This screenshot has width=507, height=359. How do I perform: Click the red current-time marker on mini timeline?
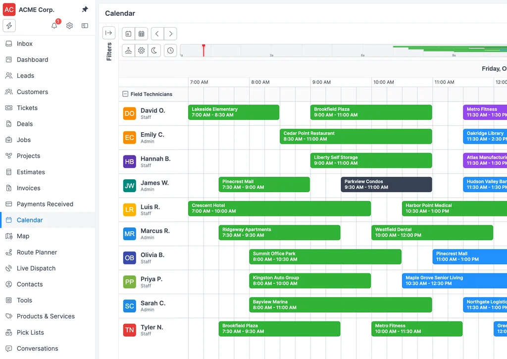203,51
